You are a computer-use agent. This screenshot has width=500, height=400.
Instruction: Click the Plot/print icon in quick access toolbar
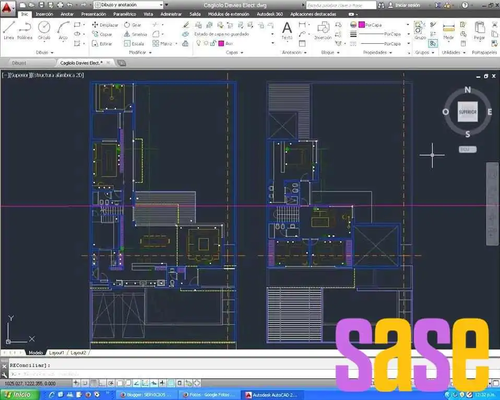pyautogui.click(x=60, y=5)
